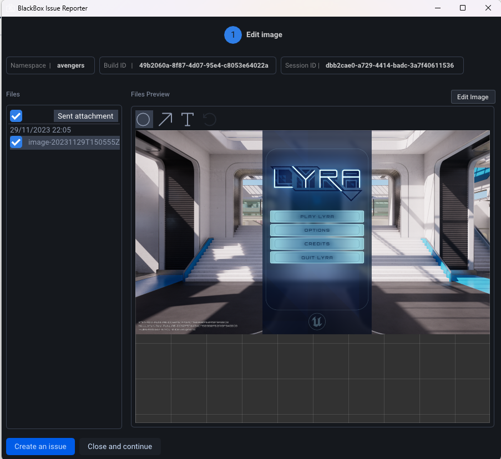Click the Edit image step label

pos(264,35)
